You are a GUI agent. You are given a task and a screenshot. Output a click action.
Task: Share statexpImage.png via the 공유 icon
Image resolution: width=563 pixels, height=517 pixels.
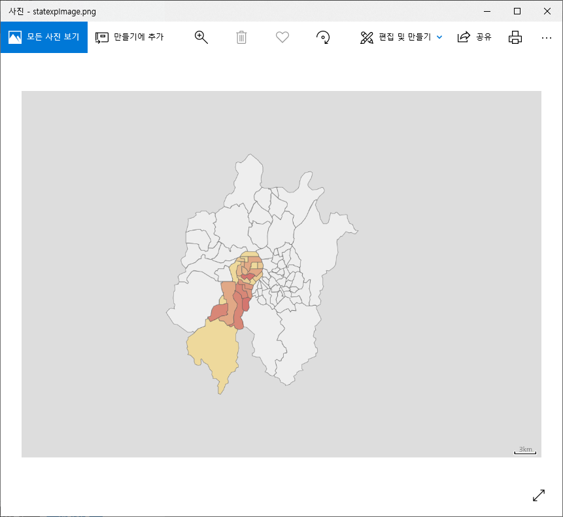(473, 37)
